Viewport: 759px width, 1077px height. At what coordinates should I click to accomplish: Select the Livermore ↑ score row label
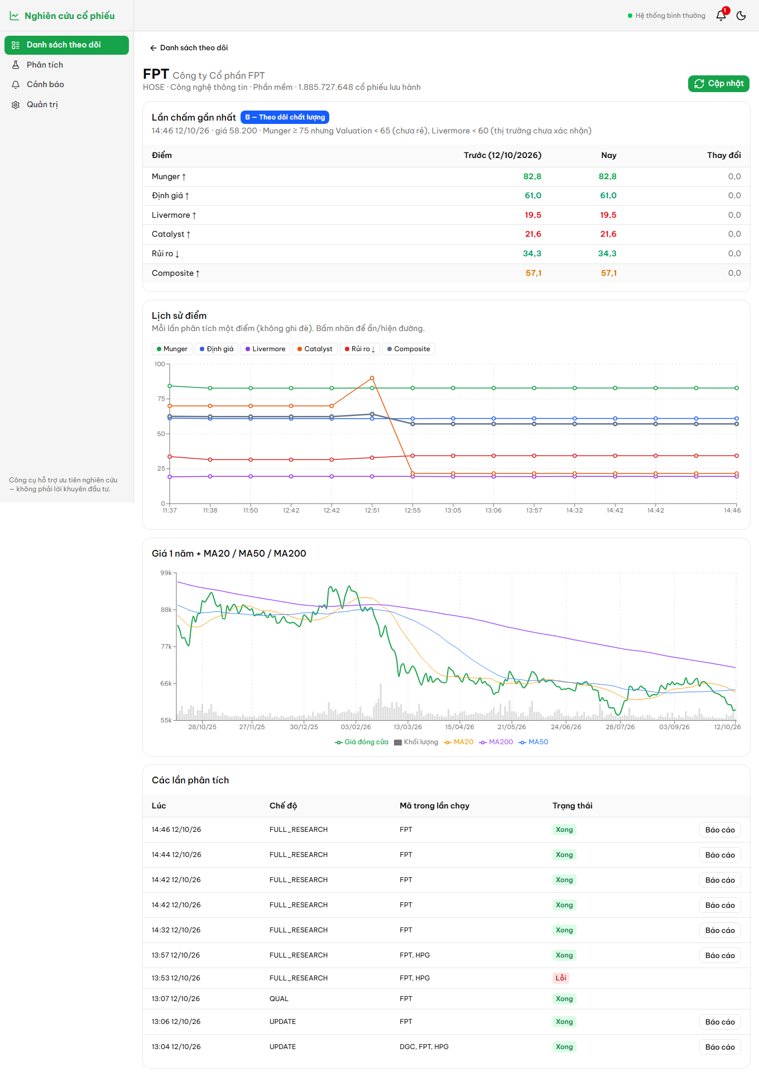(174, 216)
